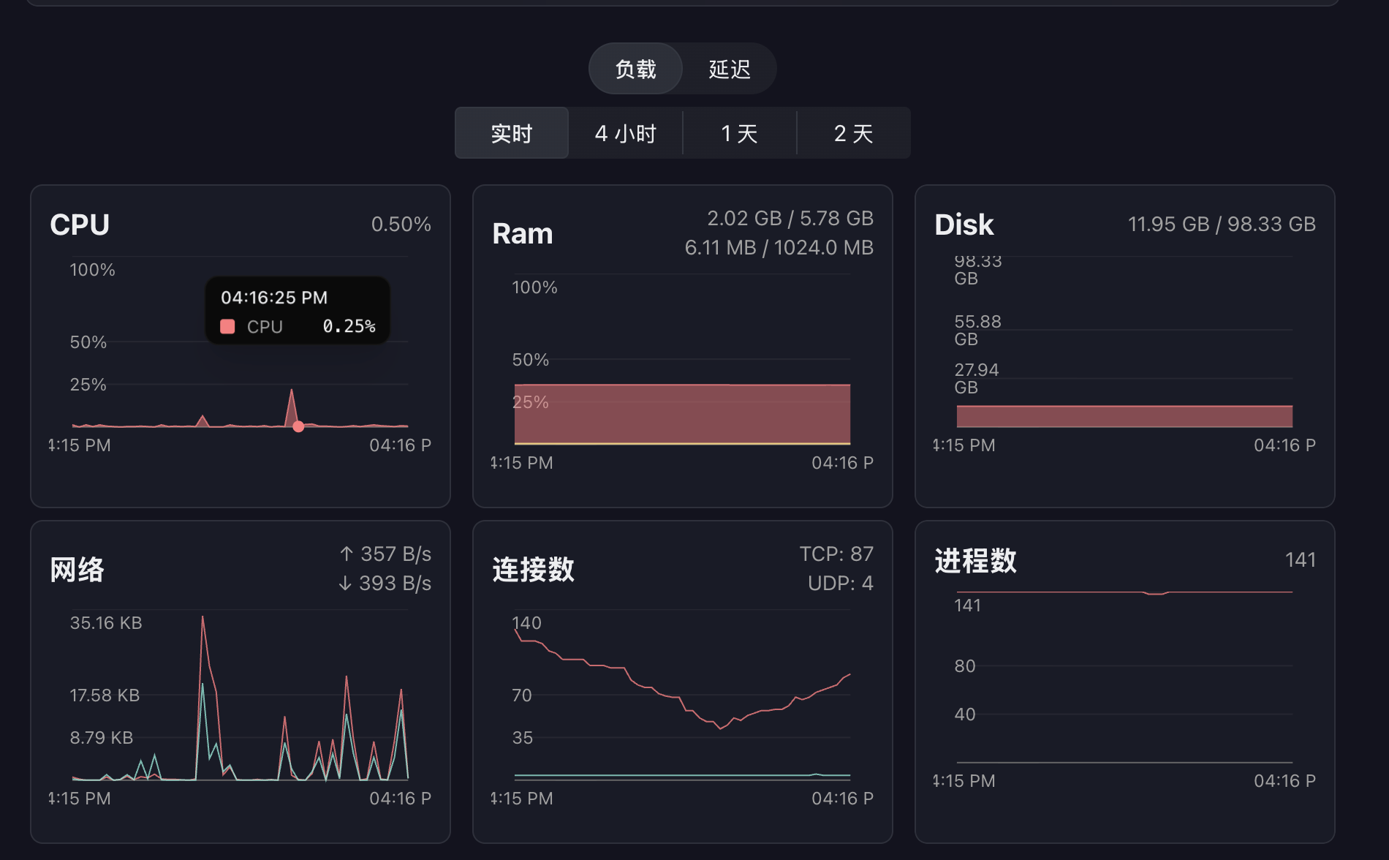Select the 4 小时 time range tab
The width and height of the screenshot is (1389, 860).
click(x=626, y=133)
